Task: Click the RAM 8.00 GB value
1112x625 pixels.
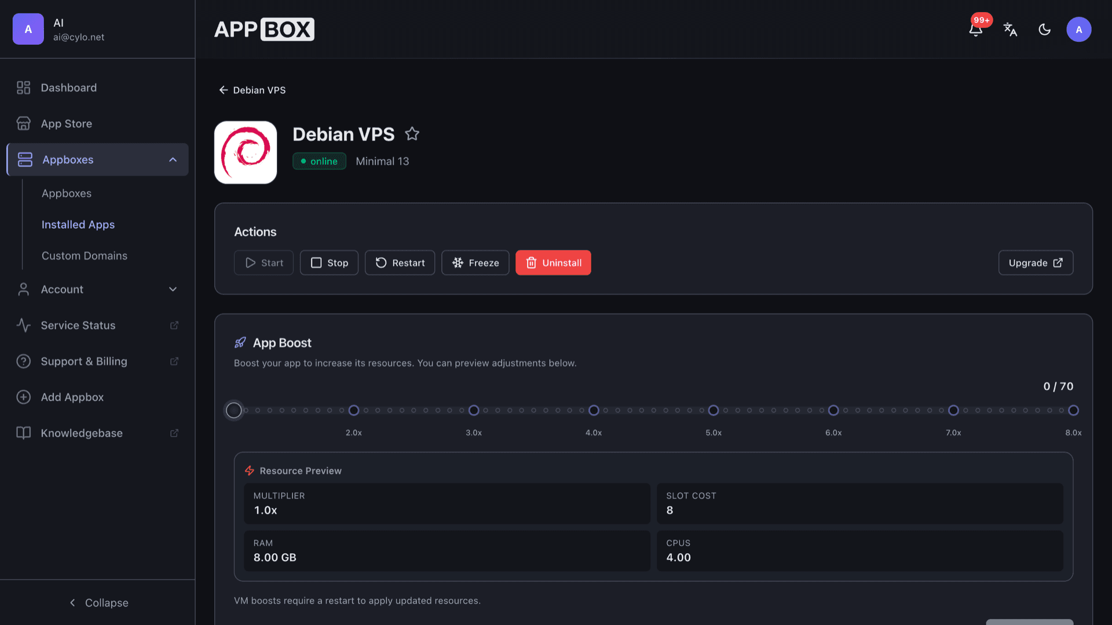Action: (275, 557)
